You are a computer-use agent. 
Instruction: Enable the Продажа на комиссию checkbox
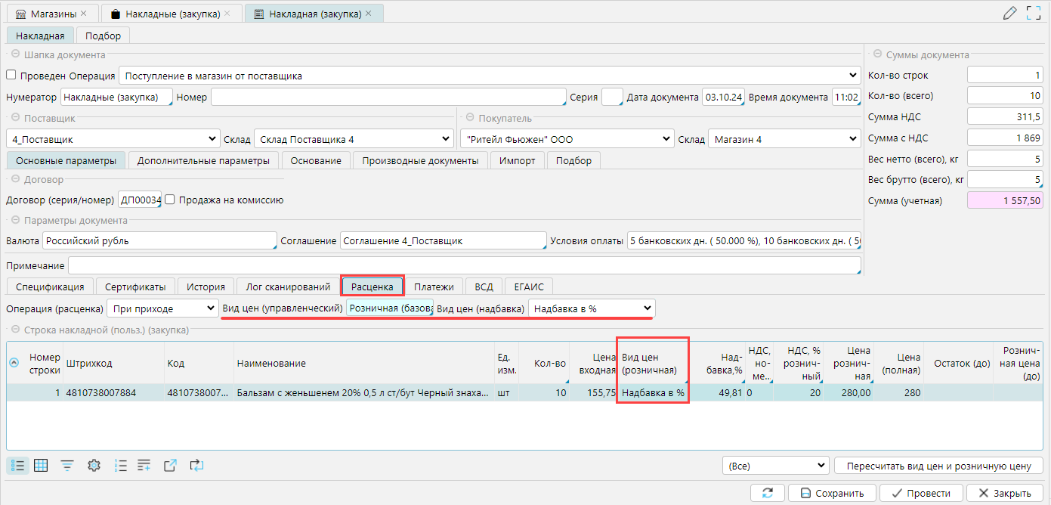pyautogui.click(x=170, y=200)
